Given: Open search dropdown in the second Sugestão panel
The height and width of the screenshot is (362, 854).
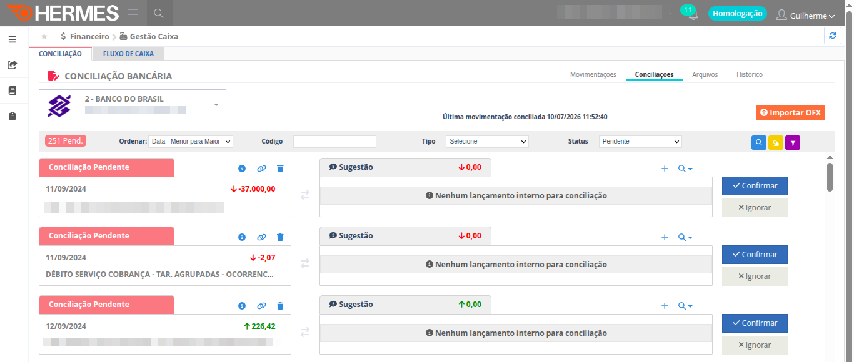Looking at the screenshot, I should (685, 237).
